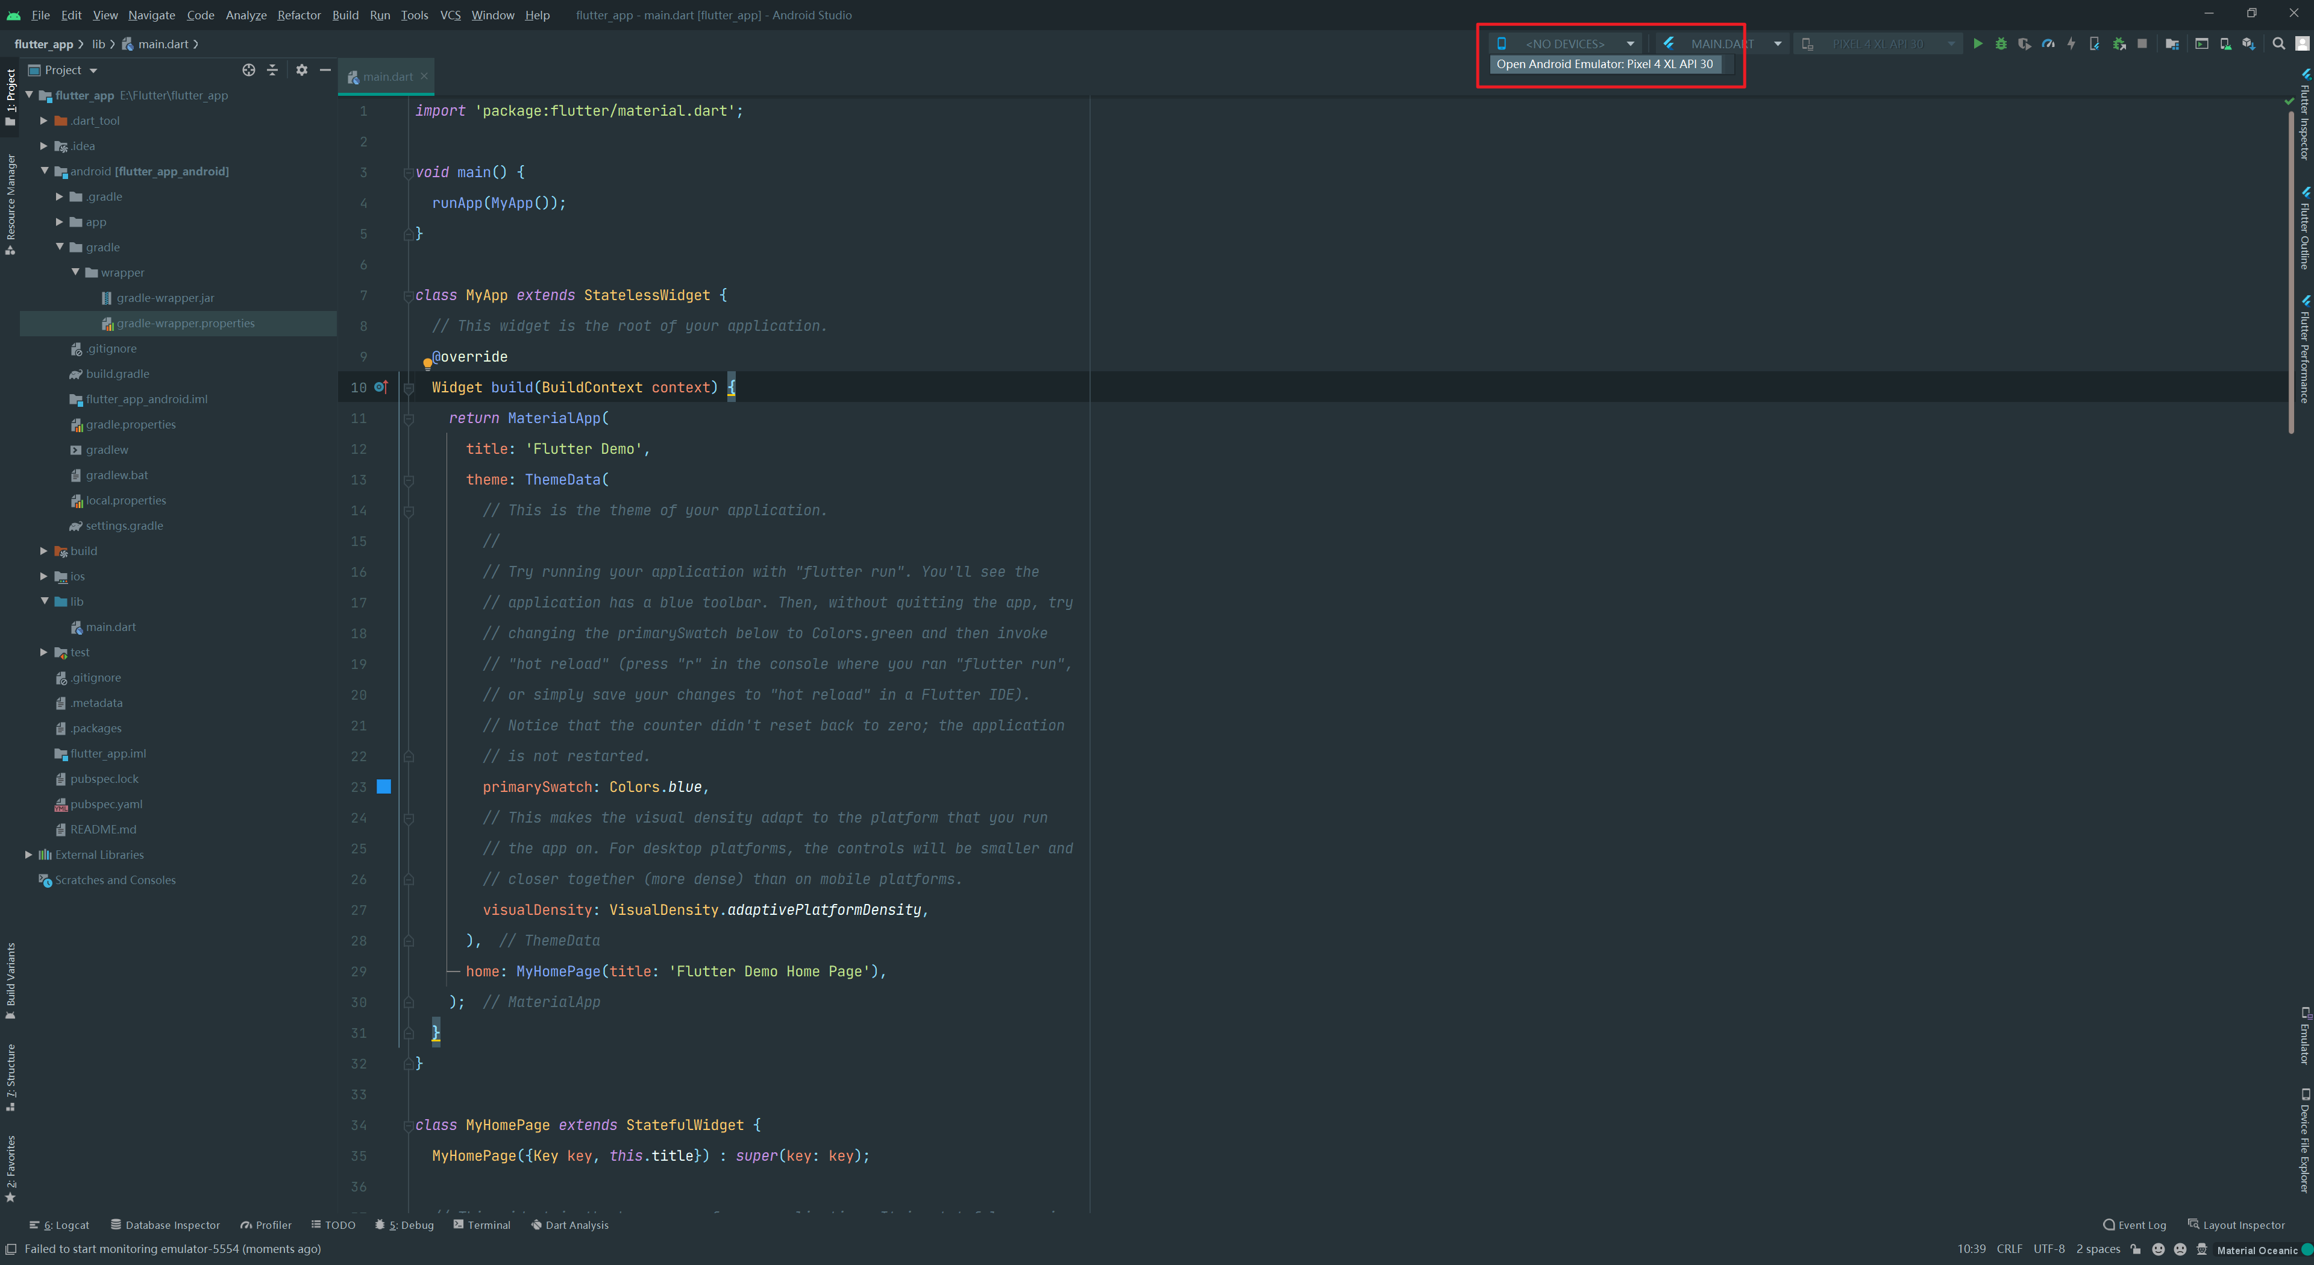The height and width of the screenshot is (1265, 2314).
Task: Click the user account avatar icon
Action: click(2303, 43)
